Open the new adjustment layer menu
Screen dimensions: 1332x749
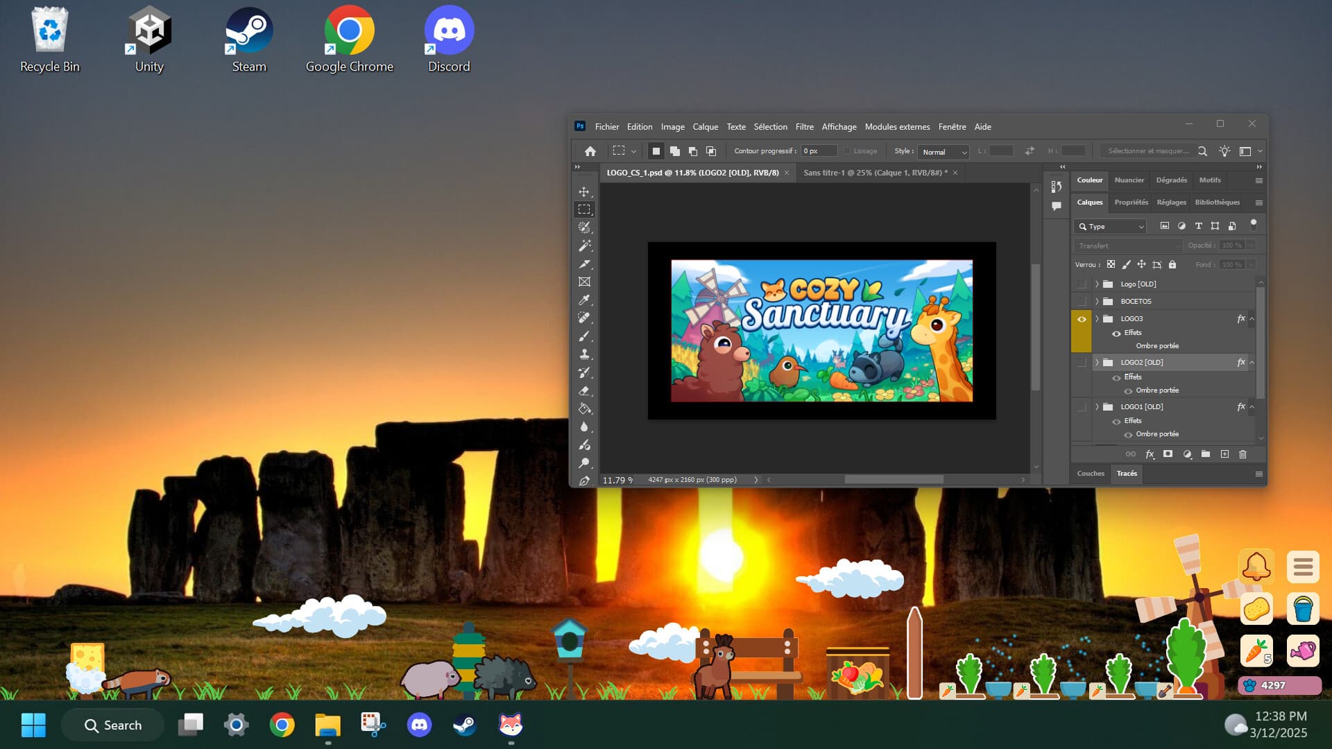(1188, 454)
